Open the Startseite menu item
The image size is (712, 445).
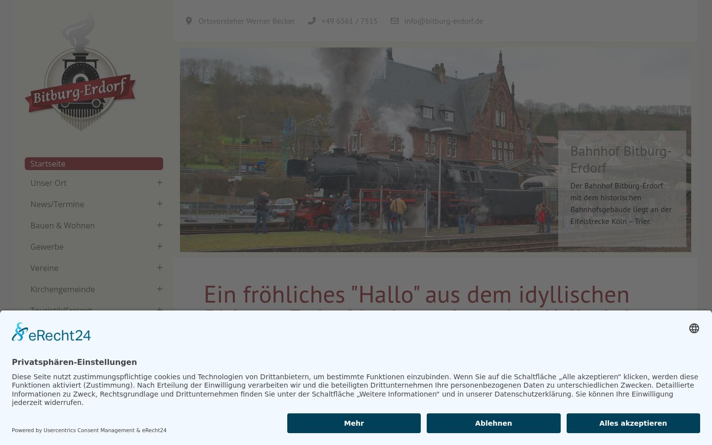(x=94, y=164)
